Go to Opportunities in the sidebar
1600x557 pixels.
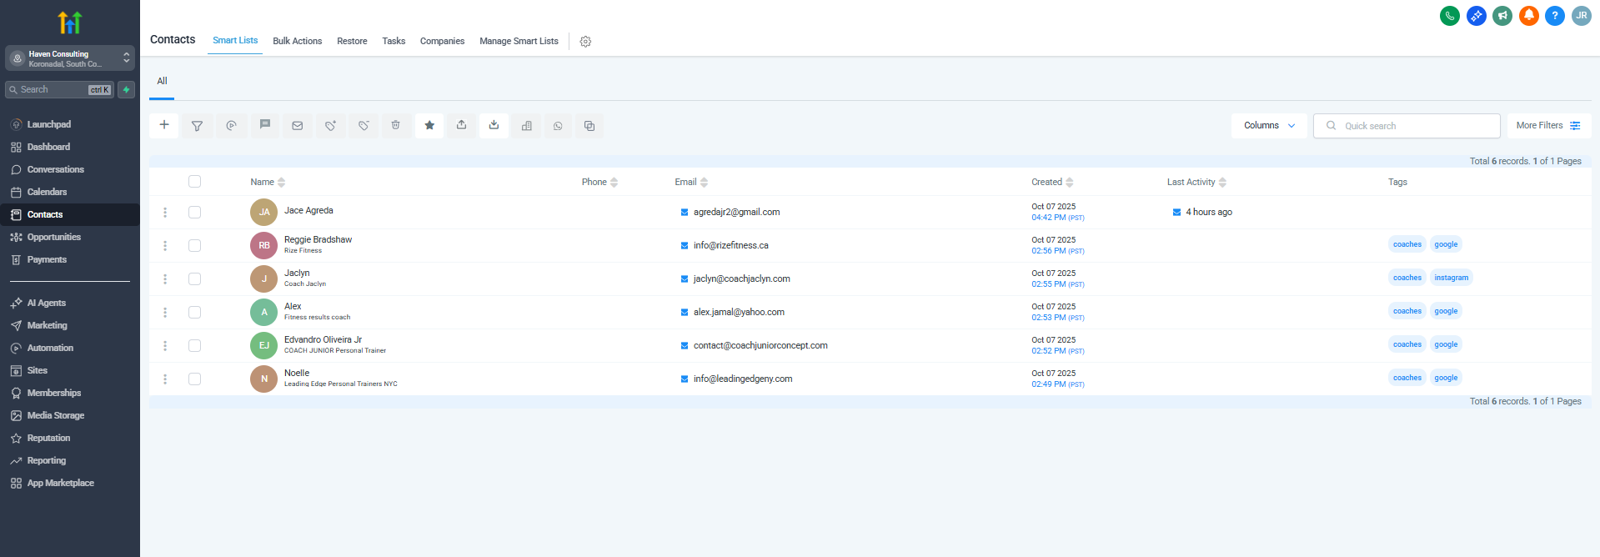53,237
